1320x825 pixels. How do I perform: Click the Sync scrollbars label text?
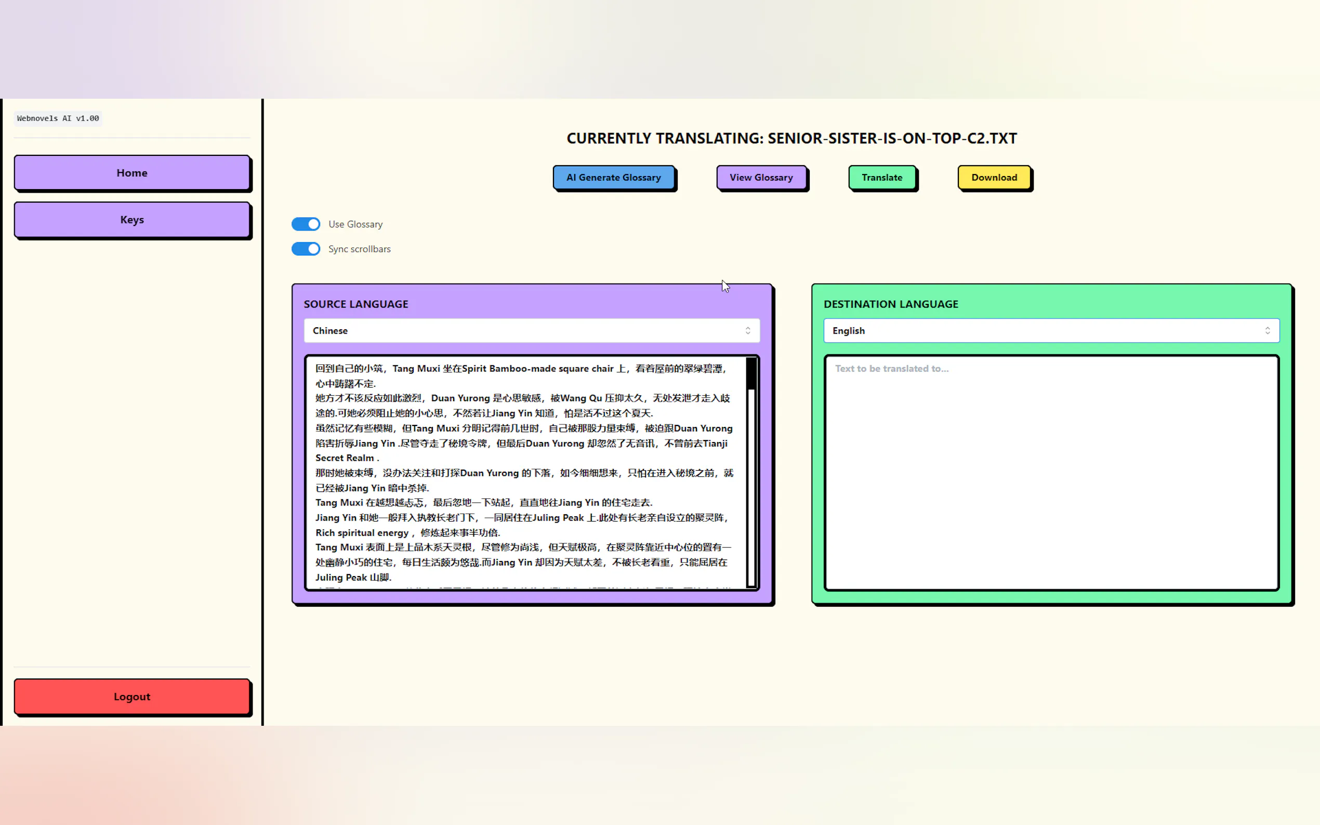pyautogui.click(x=359, y=249)
